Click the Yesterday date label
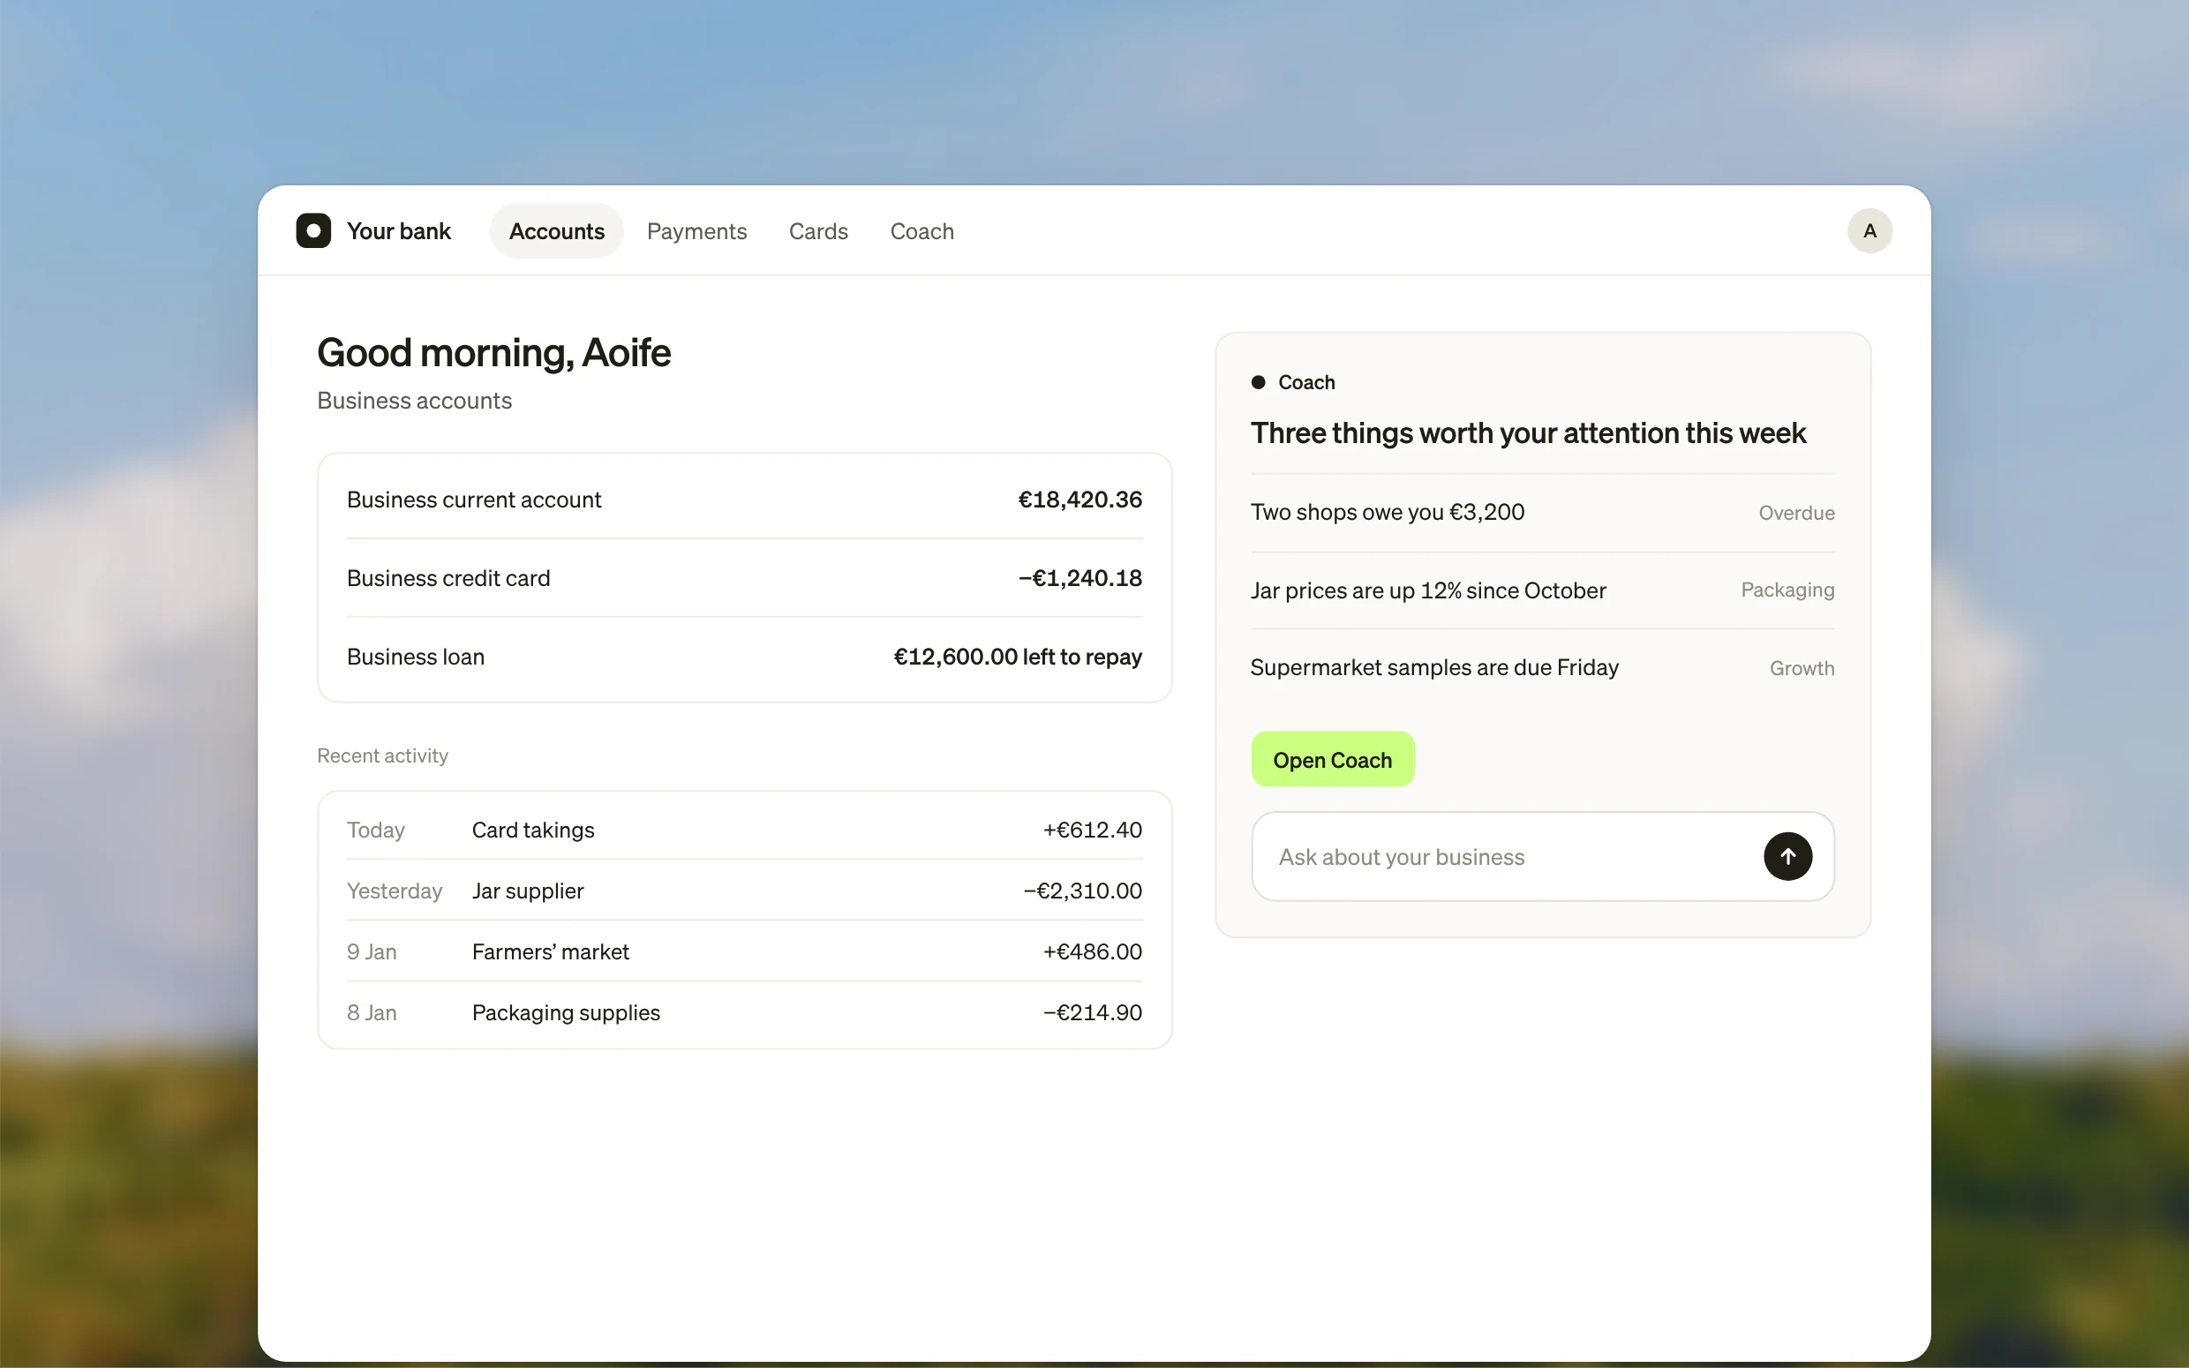This screenshot has height=1368, width=2189. click(395, 891)
